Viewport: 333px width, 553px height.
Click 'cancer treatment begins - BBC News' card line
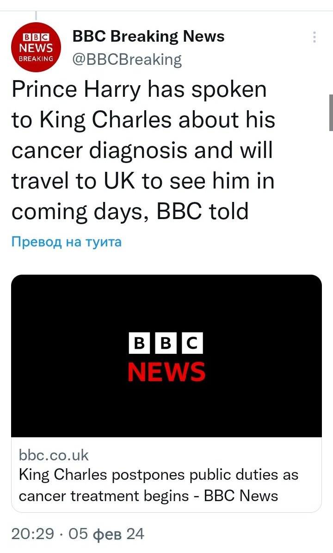(x=148, y=496)
